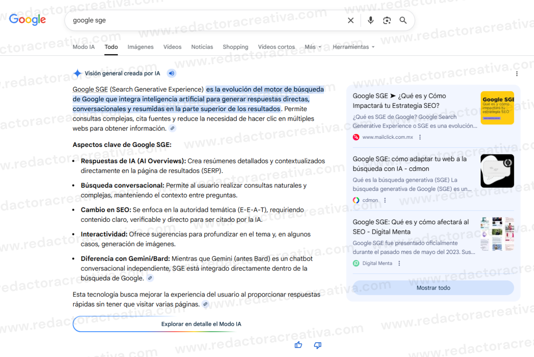Click 'Diferencia con Gemini/Bard:' bullet text
The width and height of the screenshot is (534, 357).
[125, 259]
